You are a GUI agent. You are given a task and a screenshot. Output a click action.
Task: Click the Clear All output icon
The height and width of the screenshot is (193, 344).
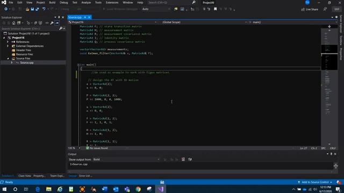click(183, 159)
